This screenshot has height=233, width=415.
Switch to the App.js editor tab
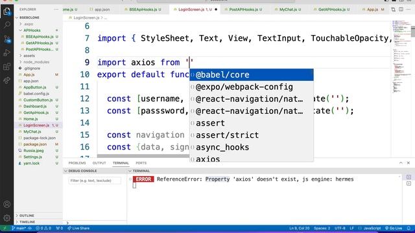(x=372, y=10)
